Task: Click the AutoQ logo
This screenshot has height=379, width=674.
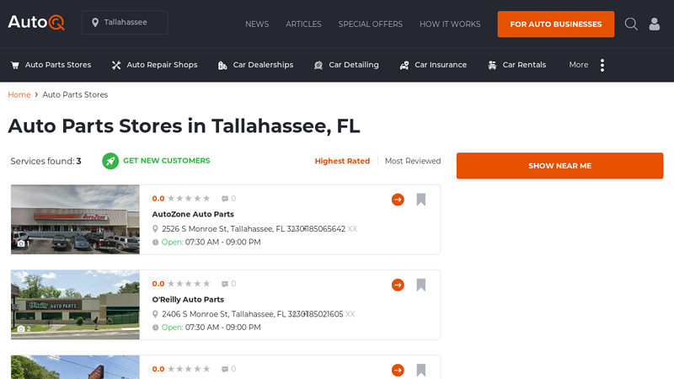Action: coord(36,23)
